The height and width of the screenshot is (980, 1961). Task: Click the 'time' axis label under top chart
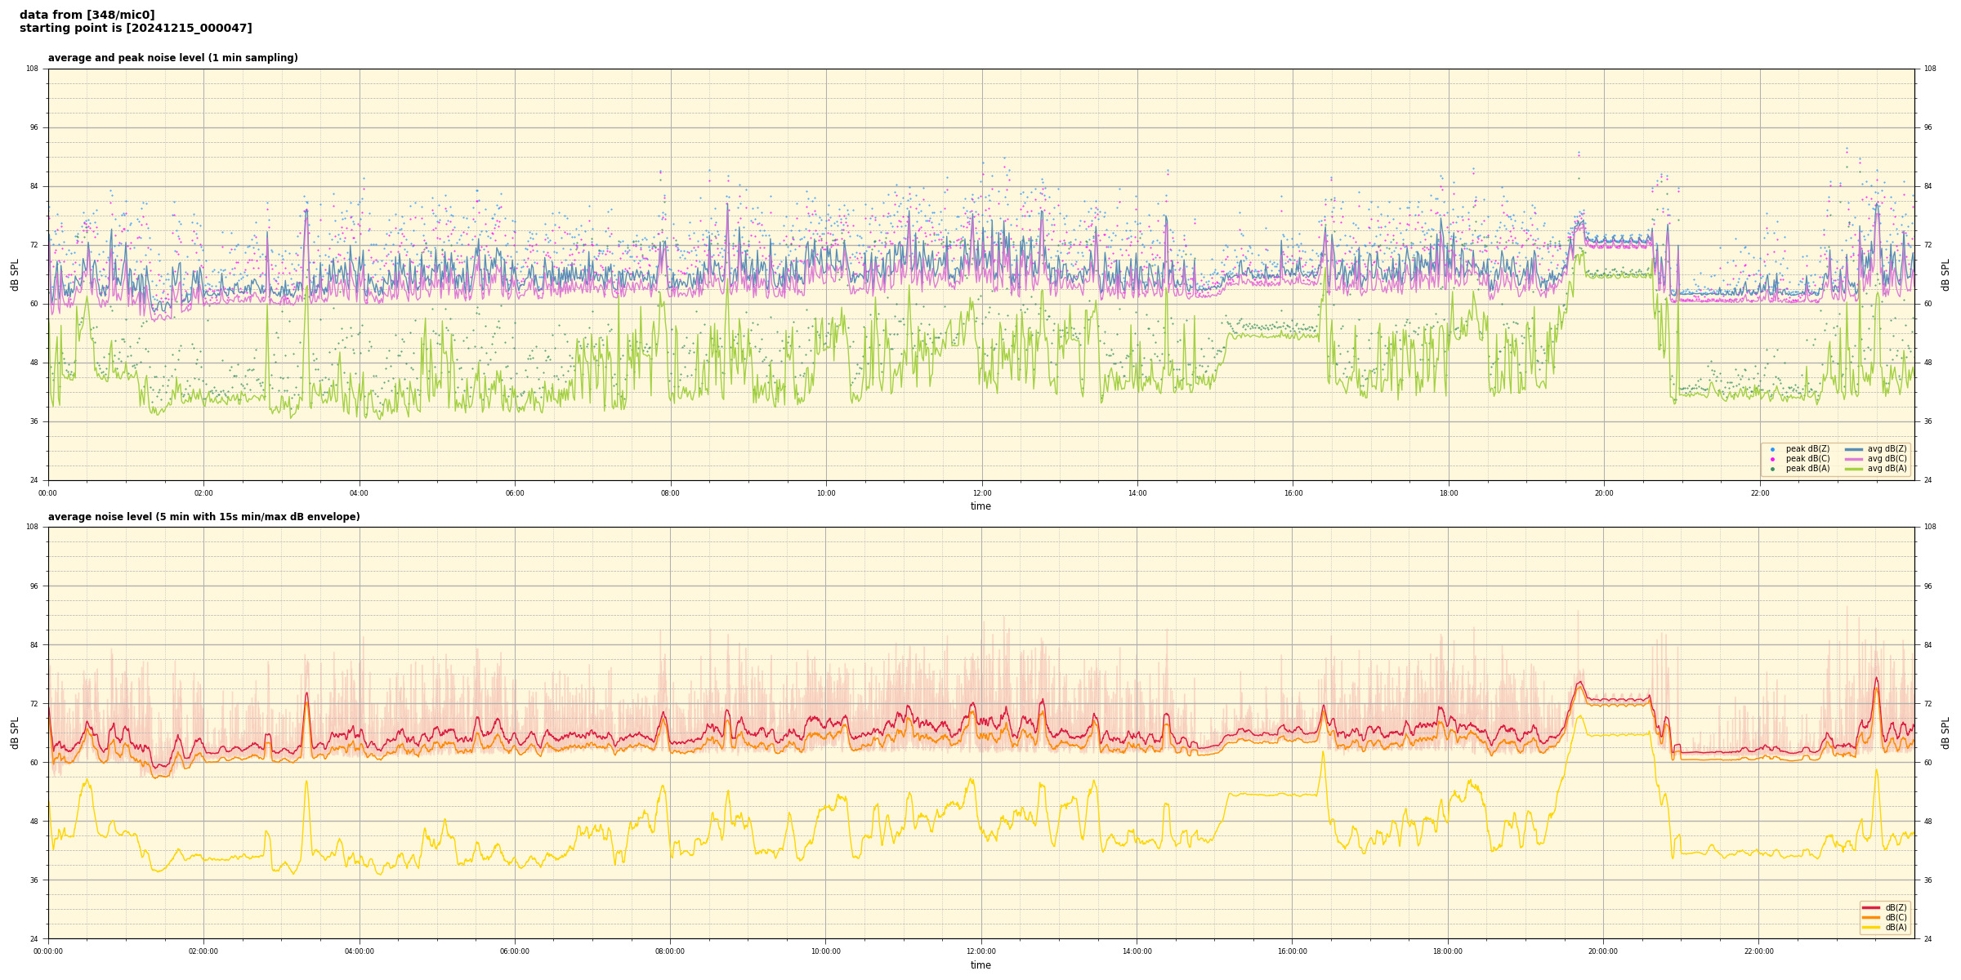981,506
